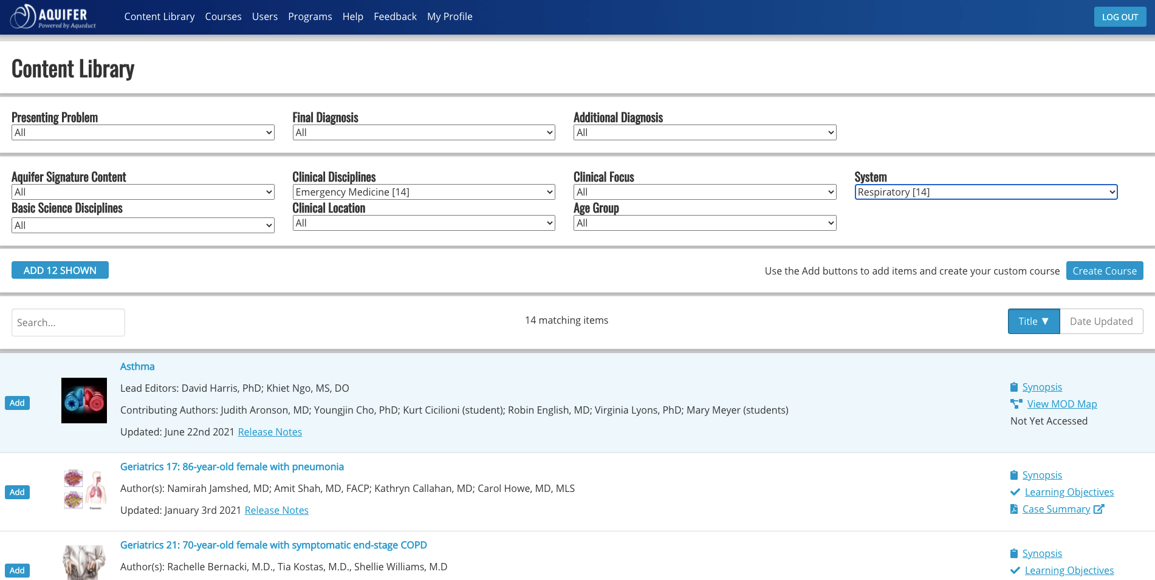
Task: Open Learning Objectives link for Geriatrics 21
Action: 1069,570
